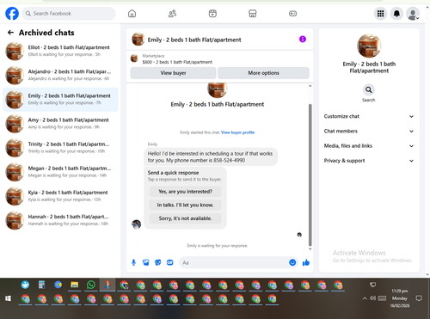
Task: Choose a sticker icon
Action: pos(158,262)
